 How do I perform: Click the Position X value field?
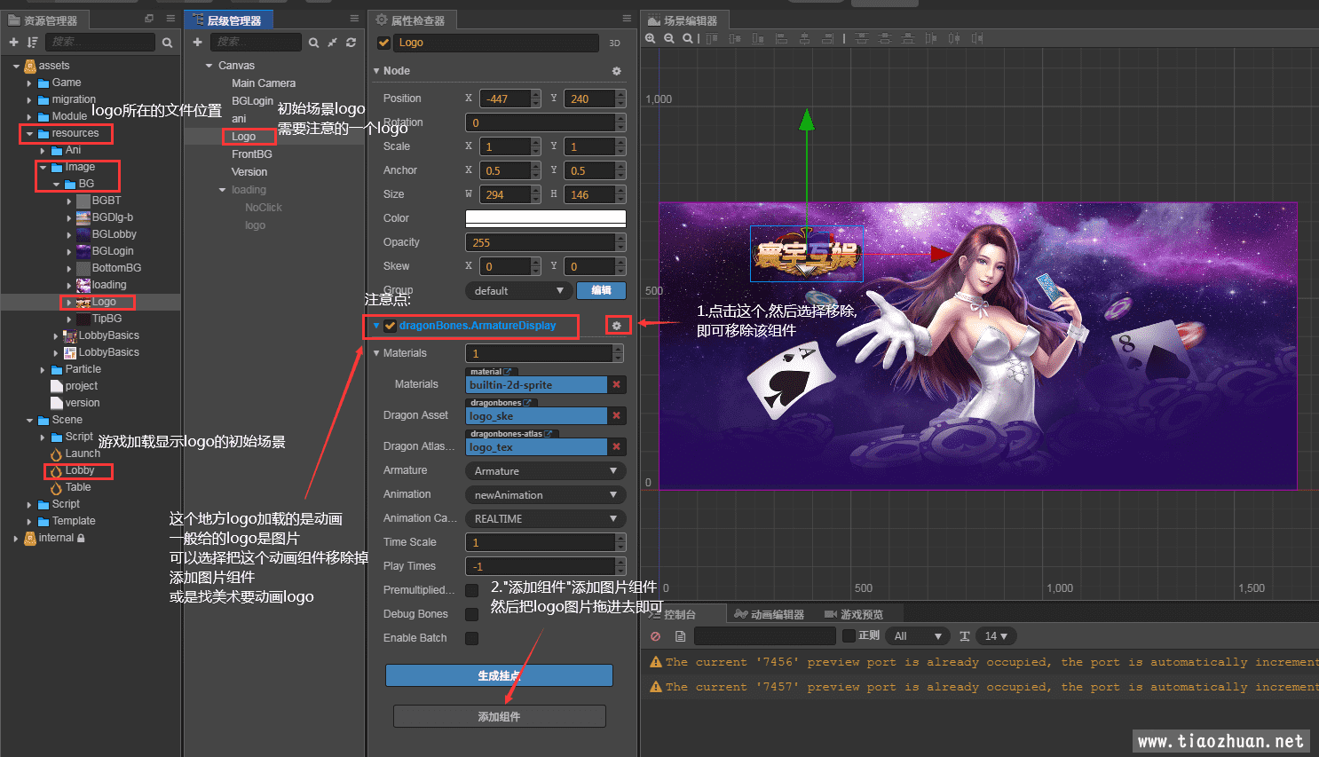[x=506, y=99]
